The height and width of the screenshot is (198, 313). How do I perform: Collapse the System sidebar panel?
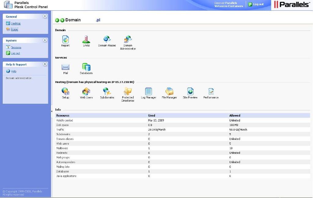[45, 40]
